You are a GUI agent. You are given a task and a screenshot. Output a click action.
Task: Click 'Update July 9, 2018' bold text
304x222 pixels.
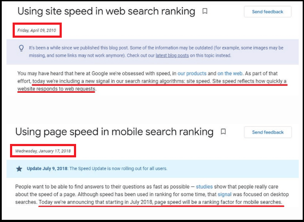[x=47, y=169]
